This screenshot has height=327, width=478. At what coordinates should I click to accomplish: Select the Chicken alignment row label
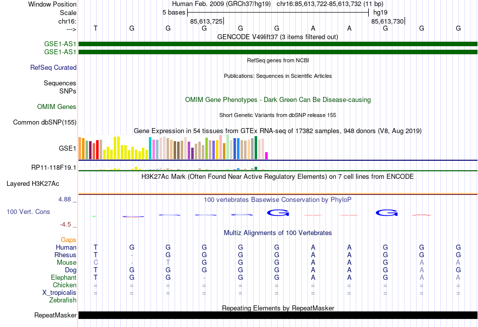(64, 285)
